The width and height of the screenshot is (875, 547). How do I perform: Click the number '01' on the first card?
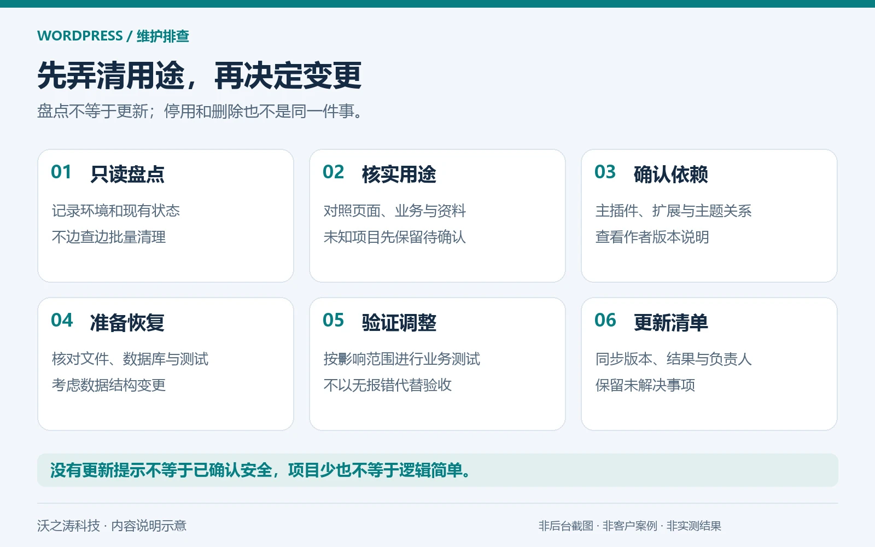pos(61,172)
